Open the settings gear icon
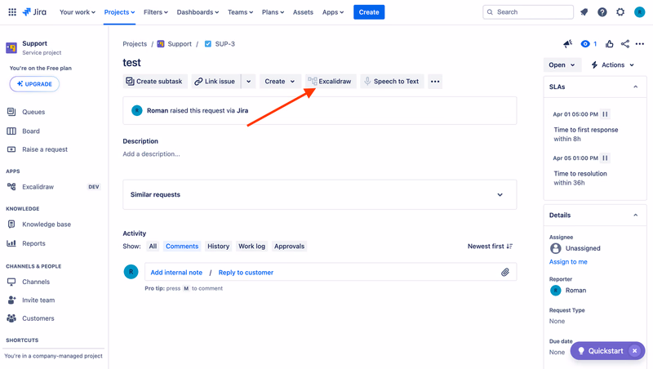653x369 pixels. 620,12
